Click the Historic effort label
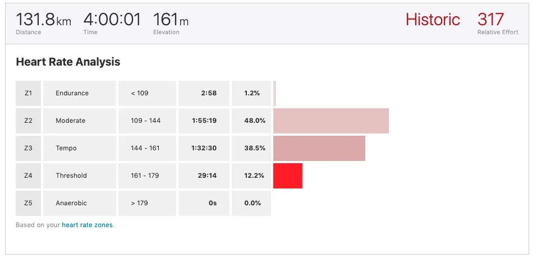 pyautogui.click(x=433, y=20)
